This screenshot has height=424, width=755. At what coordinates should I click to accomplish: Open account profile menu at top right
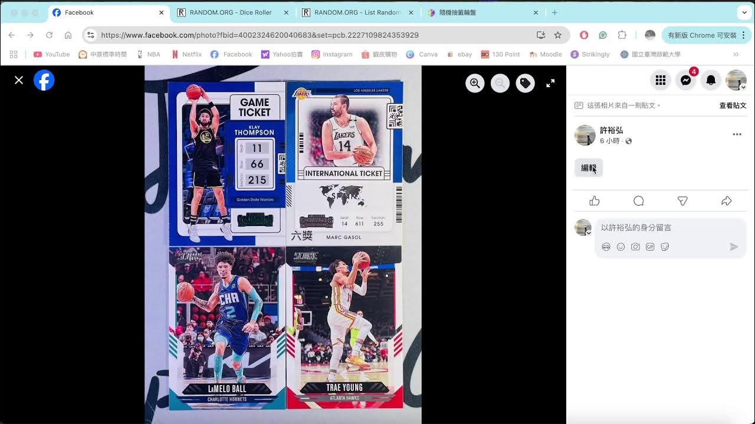tap(736, 80)
